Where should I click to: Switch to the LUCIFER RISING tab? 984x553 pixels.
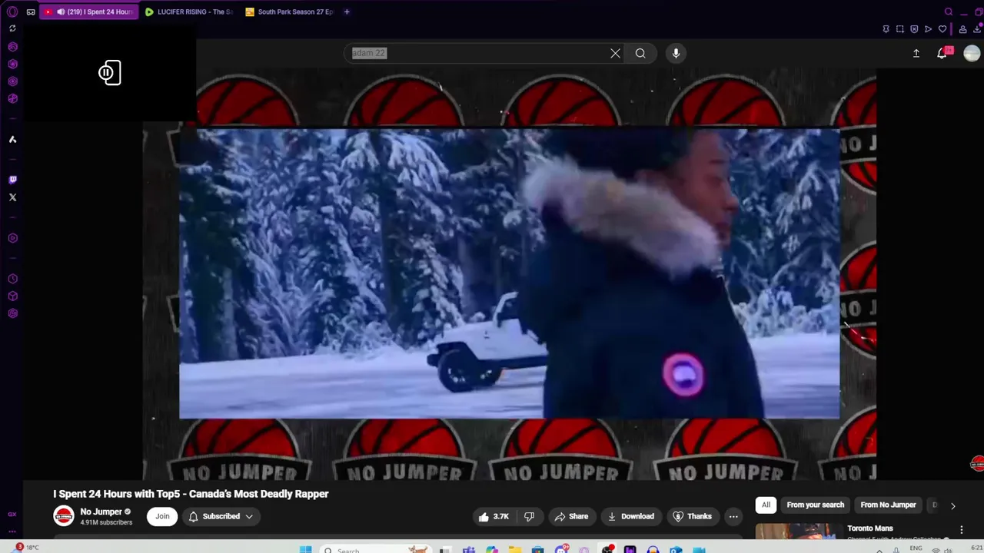click(x=189, y=12)
